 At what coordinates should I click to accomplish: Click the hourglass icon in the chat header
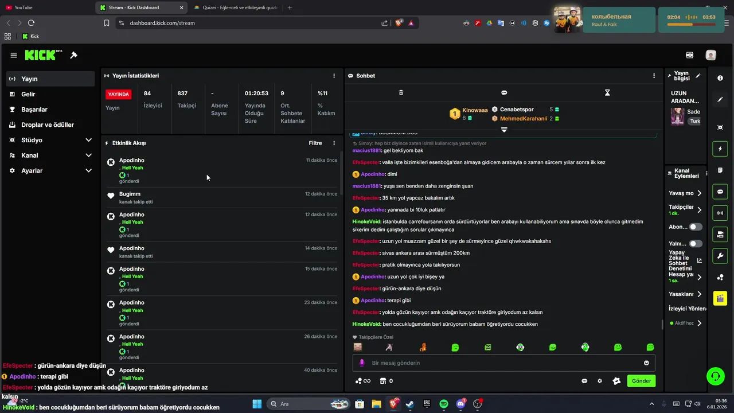click(607, 92)
